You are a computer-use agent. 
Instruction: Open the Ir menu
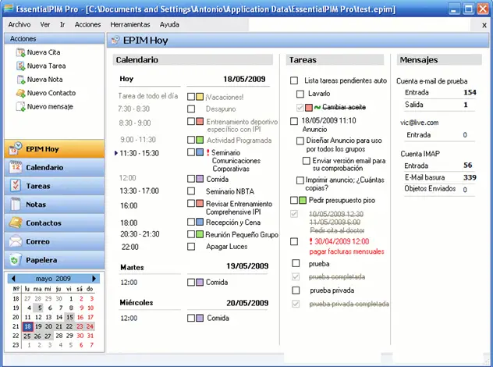tap(62, 24)
